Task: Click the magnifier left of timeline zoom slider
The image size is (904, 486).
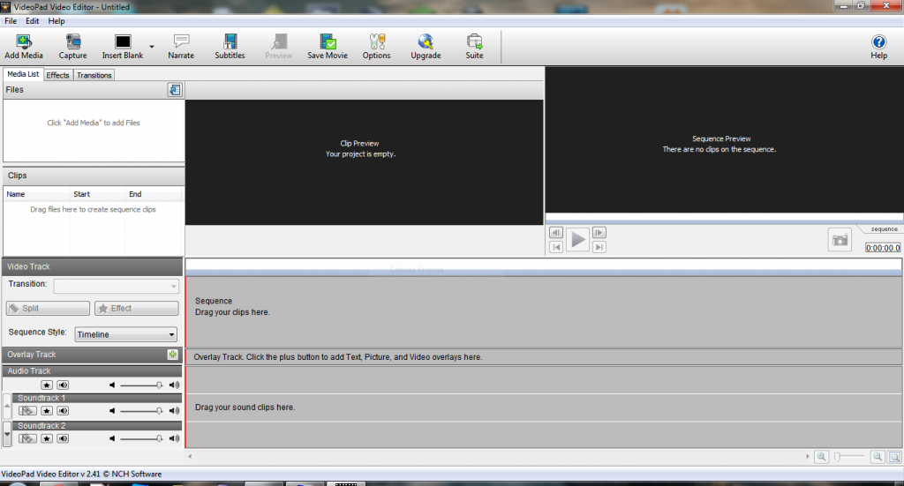Action: coord(822,457)
